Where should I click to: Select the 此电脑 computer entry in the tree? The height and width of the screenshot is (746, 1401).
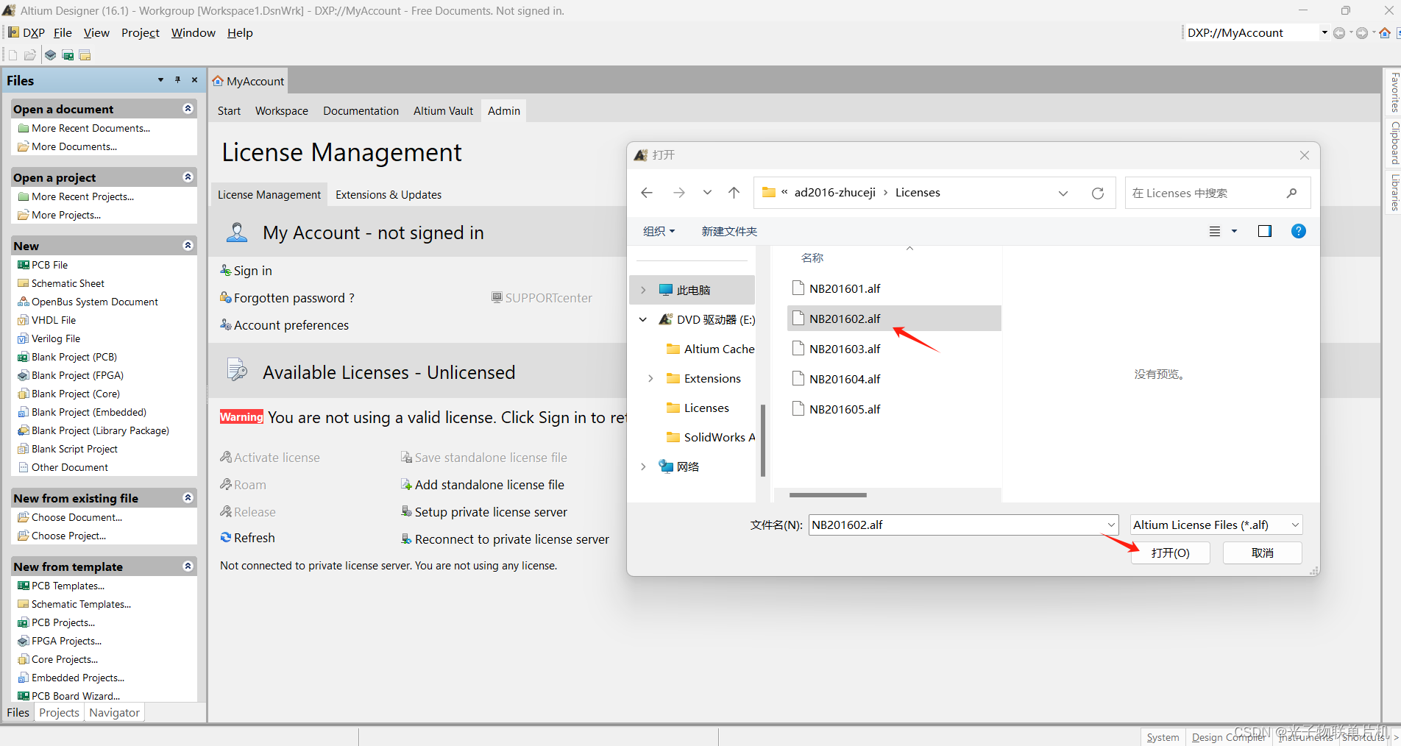click(694, 290)
